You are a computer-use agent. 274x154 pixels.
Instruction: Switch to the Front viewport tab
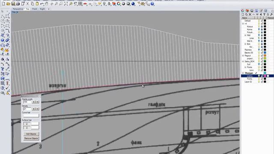(x=35, y=9)
